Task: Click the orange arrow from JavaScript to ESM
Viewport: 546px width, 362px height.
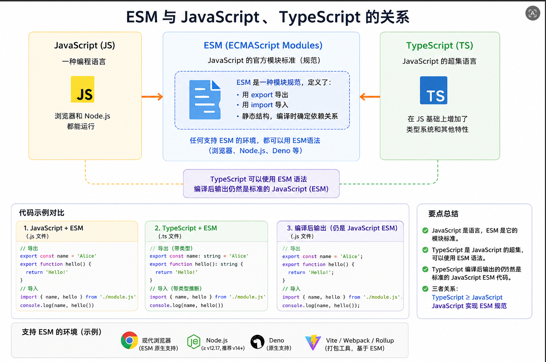Action: [152, 96]
